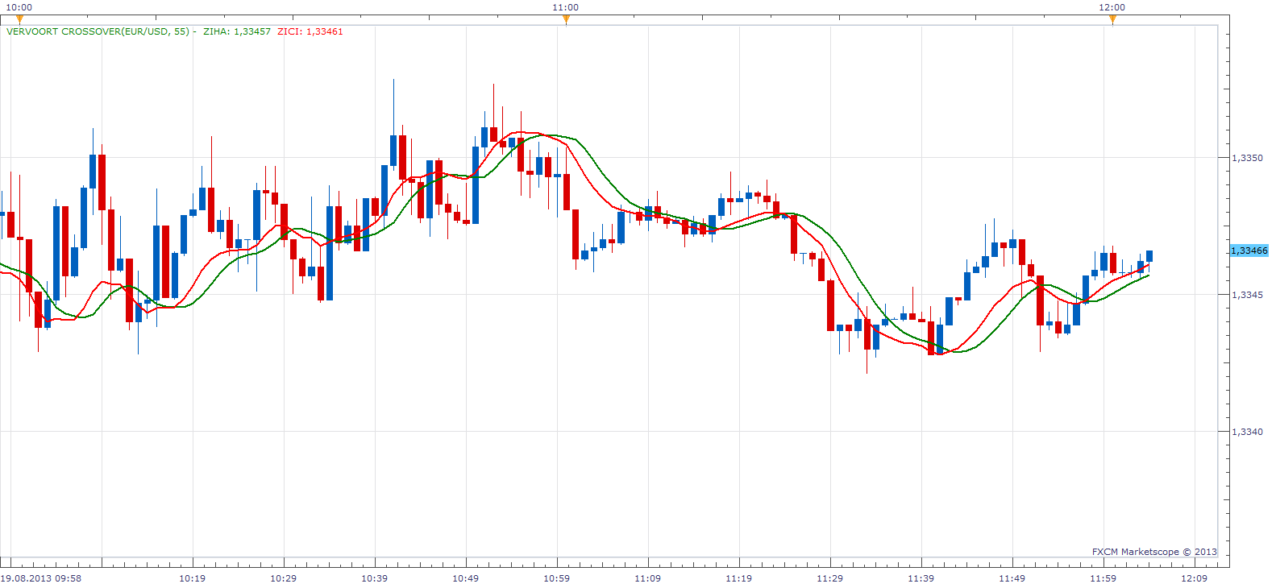Click the 1,3345 price axis label
1276x588 pixels.
coord(1247,295)
